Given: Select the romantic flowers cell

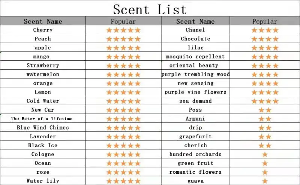Looking at the screenshot, I should coord(195,172).
